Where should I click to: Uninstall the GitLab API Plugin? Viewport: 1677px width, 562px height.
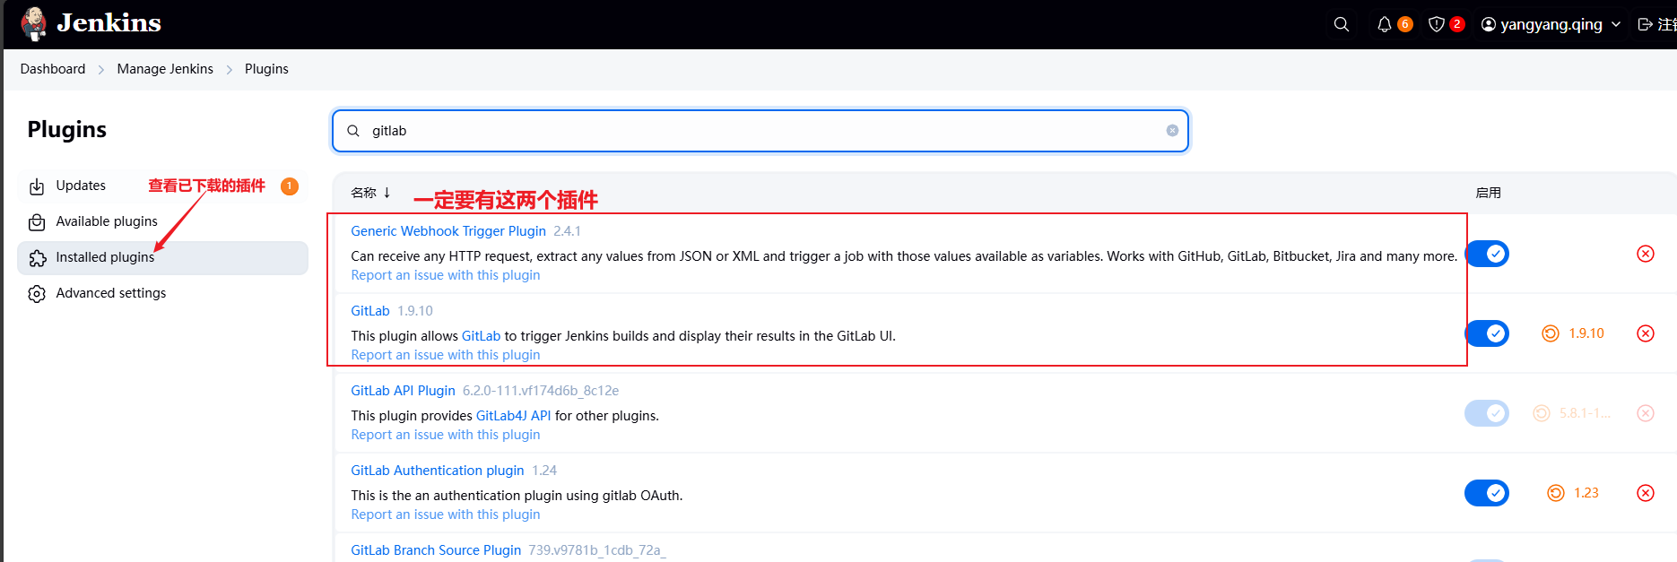pos(1646,413)
